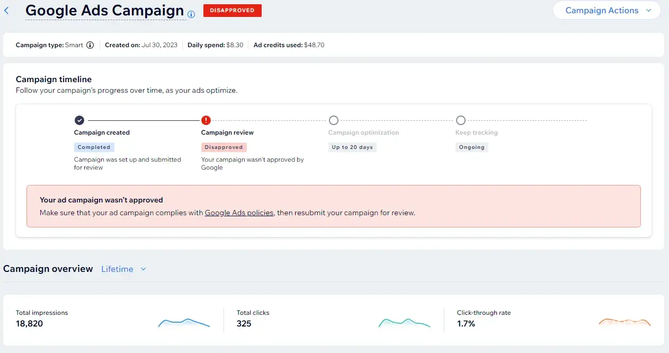Viewport: 669px width, 353px height.
Task: Click the Google Ads Campaign title text
Action: point(105,11)
